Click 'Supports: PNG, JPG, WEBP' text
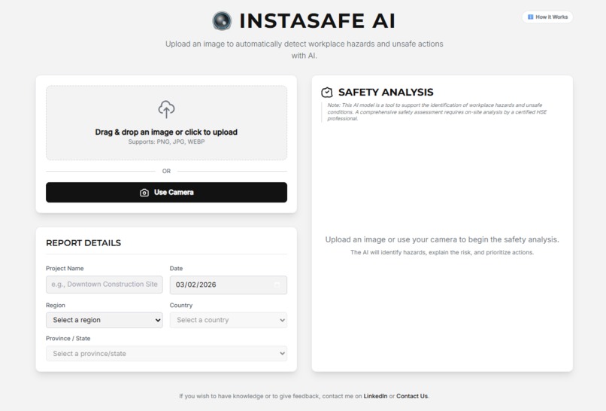The height and width of the screenshot is (411, 606). coord(167,142)
